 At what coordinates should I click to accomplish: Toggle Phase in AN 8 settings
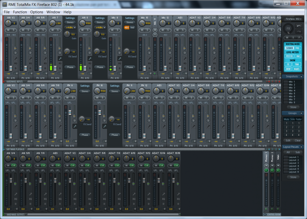(x=100, y=67)
